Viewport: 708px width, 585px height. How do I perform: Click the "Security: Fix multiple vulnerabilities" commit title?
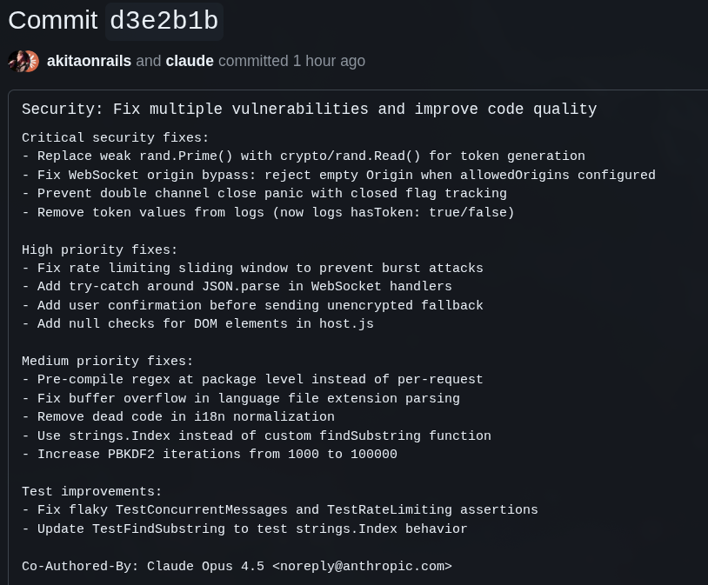[x=309, y=110]
